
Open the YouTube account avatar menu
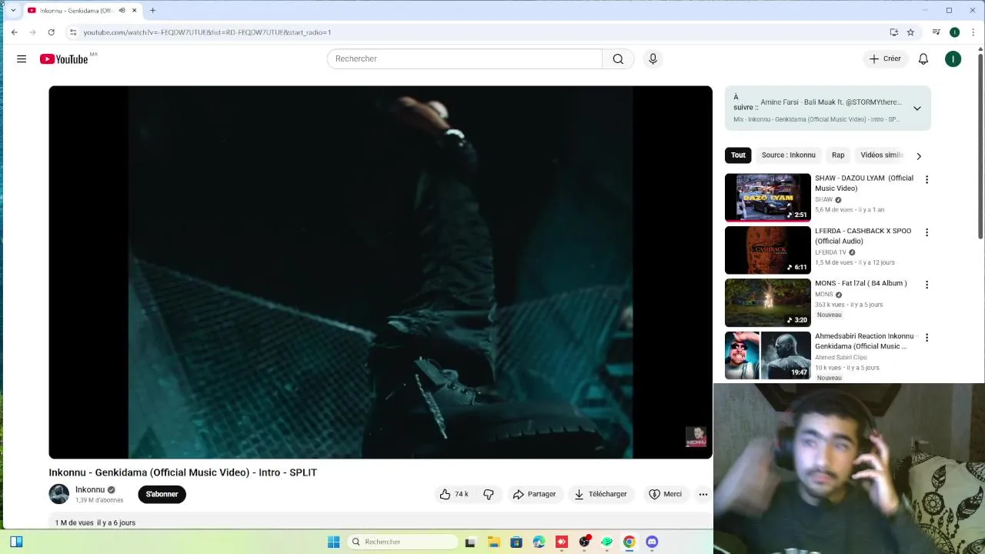(953, 58)
